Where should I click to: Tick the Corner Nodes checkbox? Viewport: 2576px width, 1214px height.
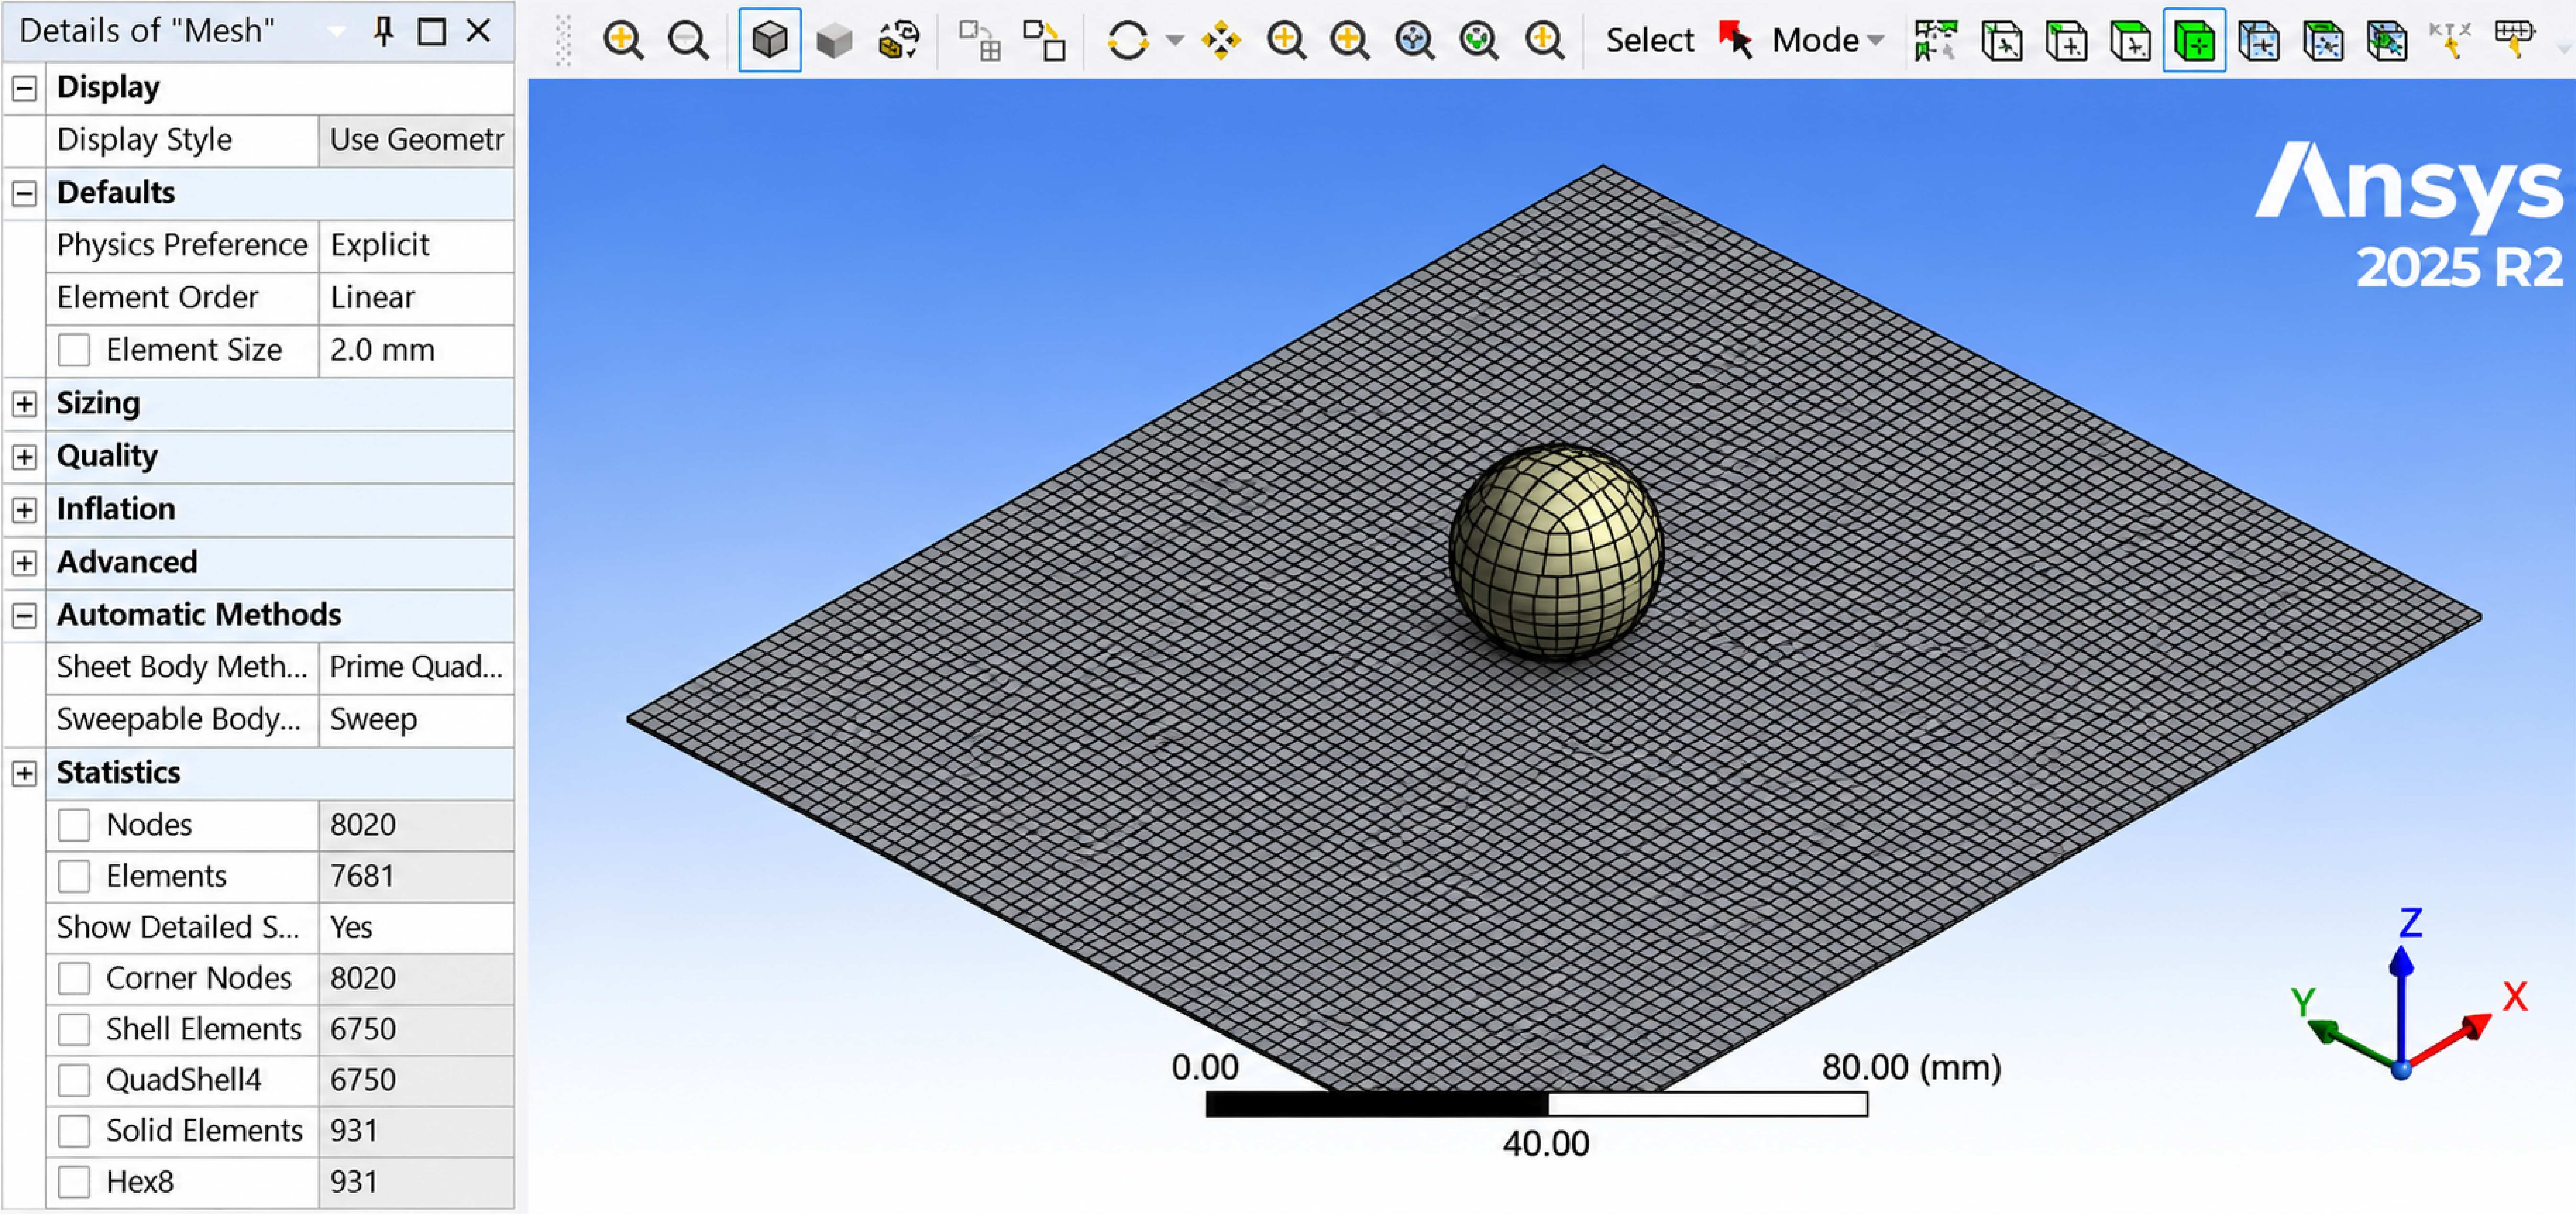pyautogui.click(x=74, y=978)
